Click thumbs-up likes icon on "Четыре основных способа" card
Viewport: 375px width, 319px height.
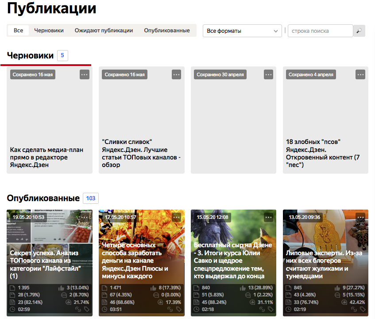click(153, 288)
